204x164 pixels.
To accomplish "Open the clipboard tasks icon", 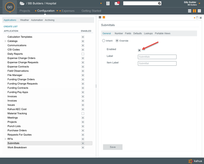I will pyautogui.click(x=108, y=4).
